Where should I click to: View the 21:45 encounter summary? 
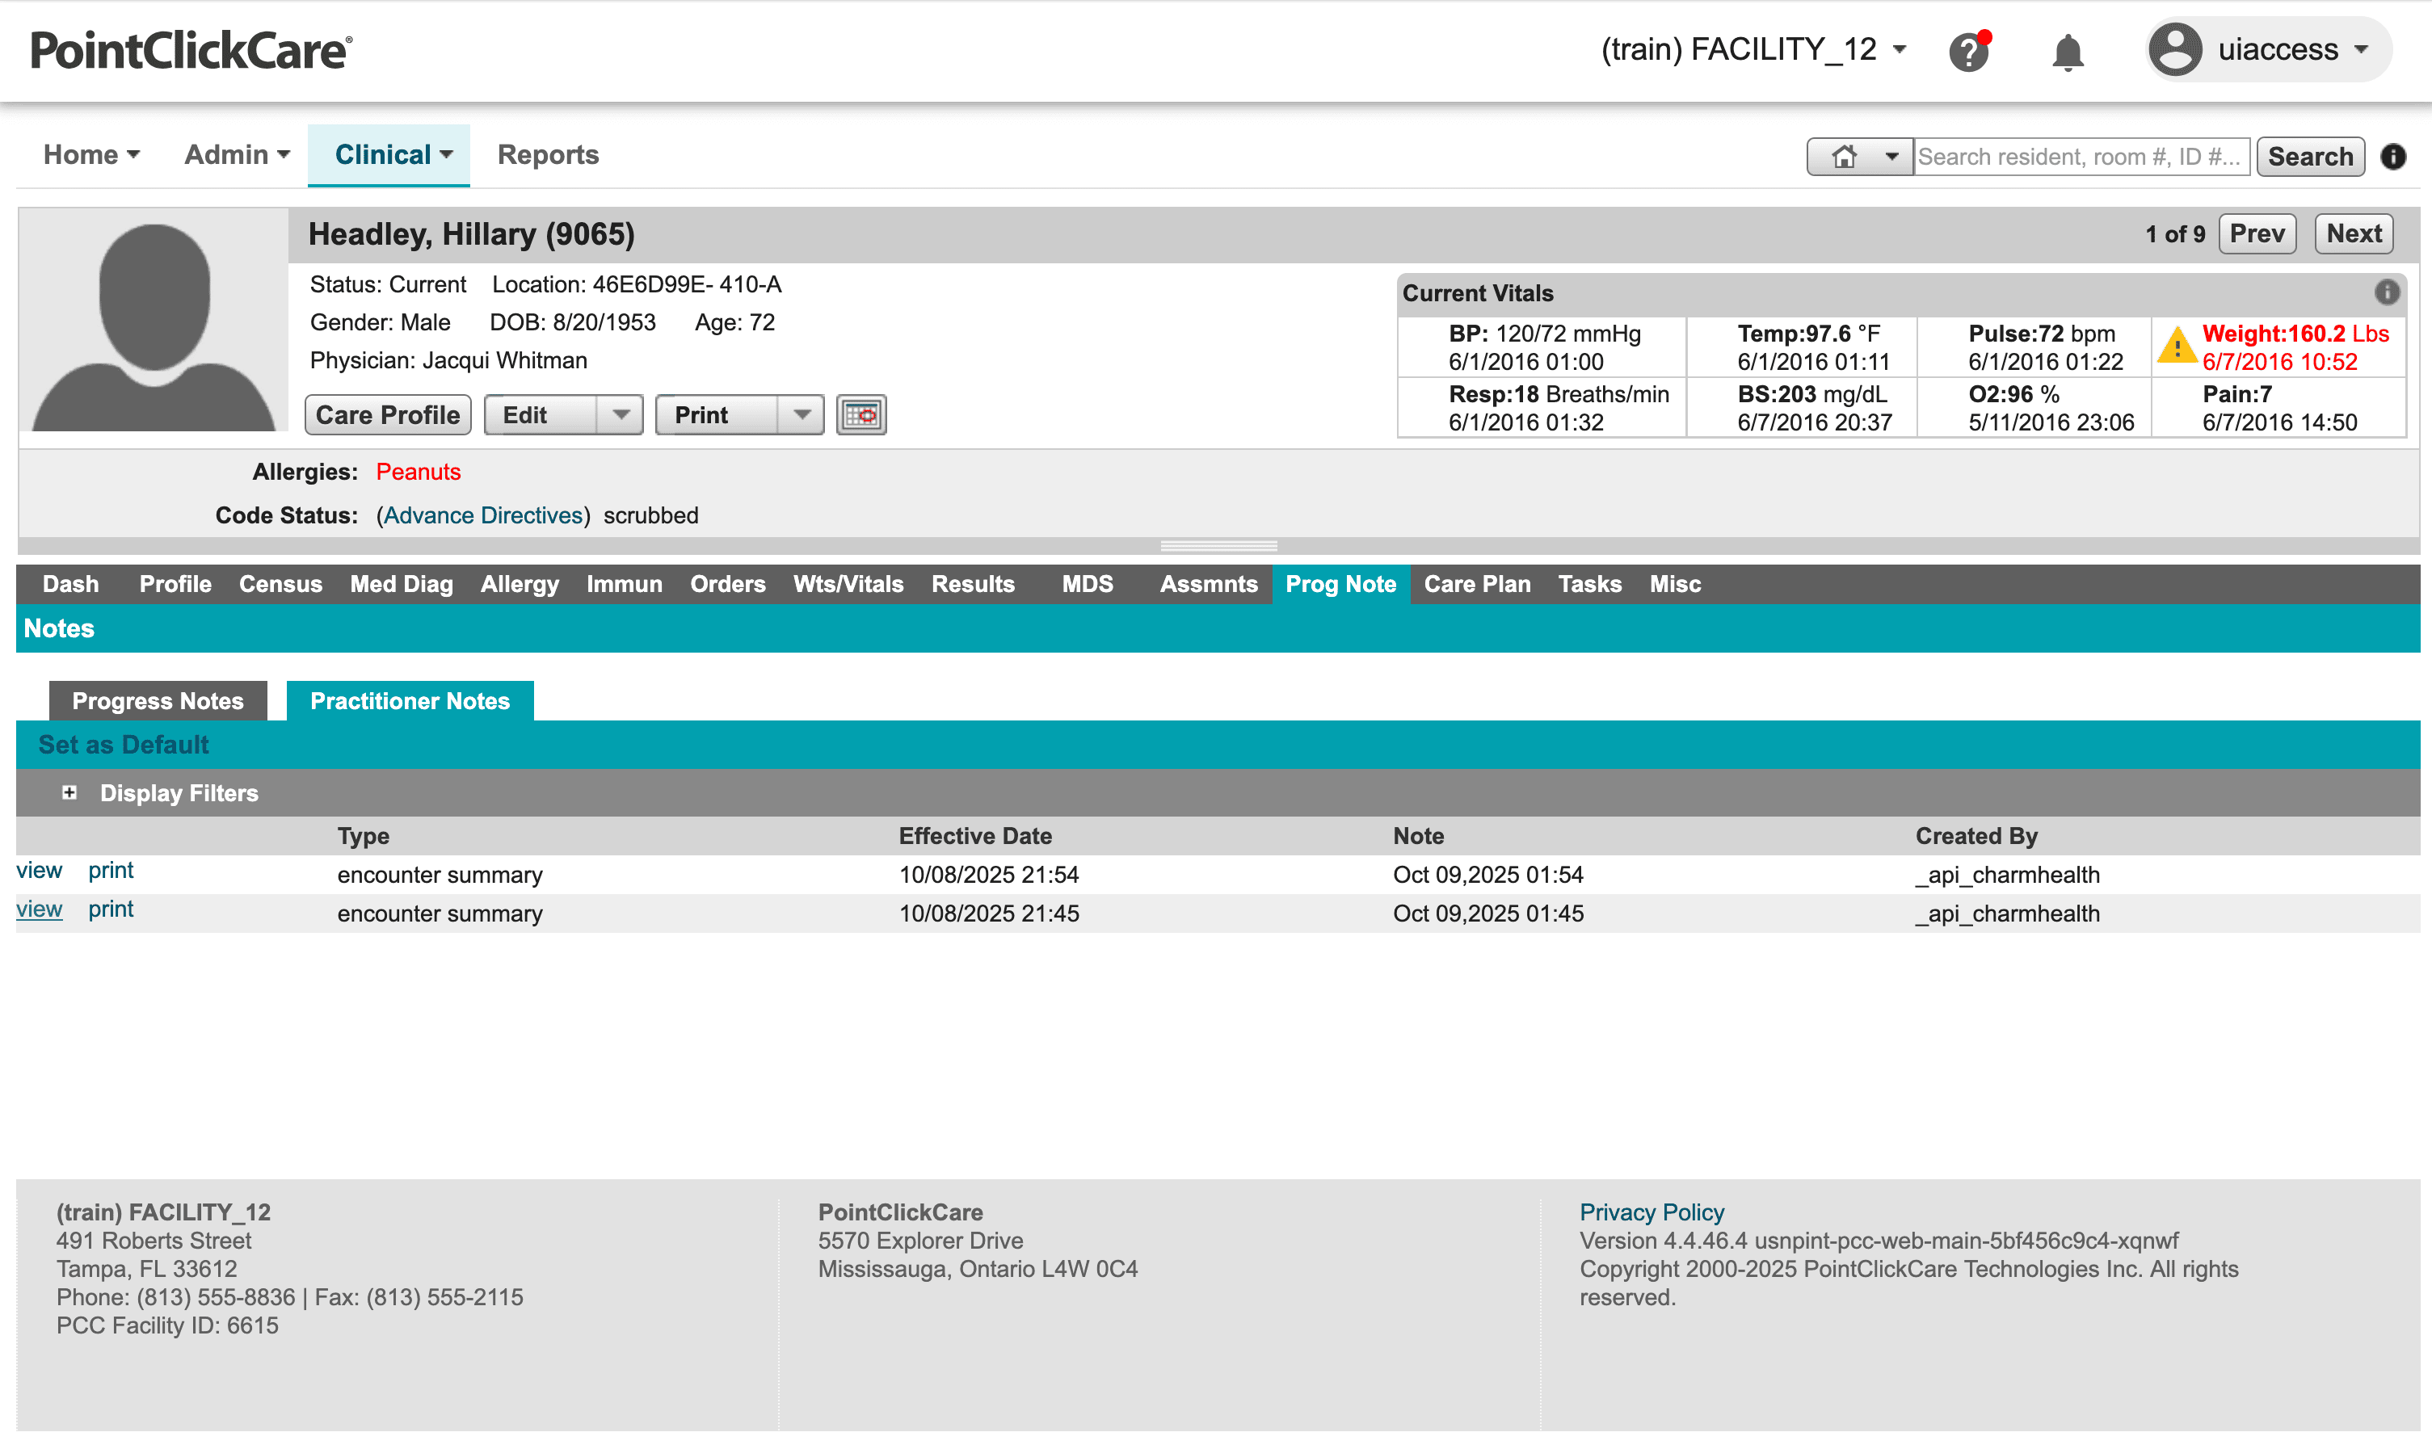click(x=39, y=909)
